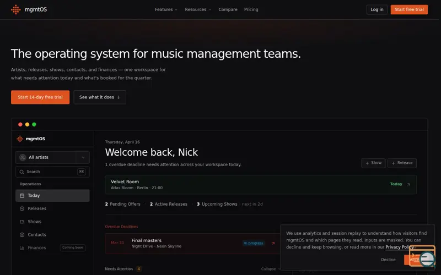Open the Features dropdown menu
The image size is (441, 275).
[x=166, y=9]
